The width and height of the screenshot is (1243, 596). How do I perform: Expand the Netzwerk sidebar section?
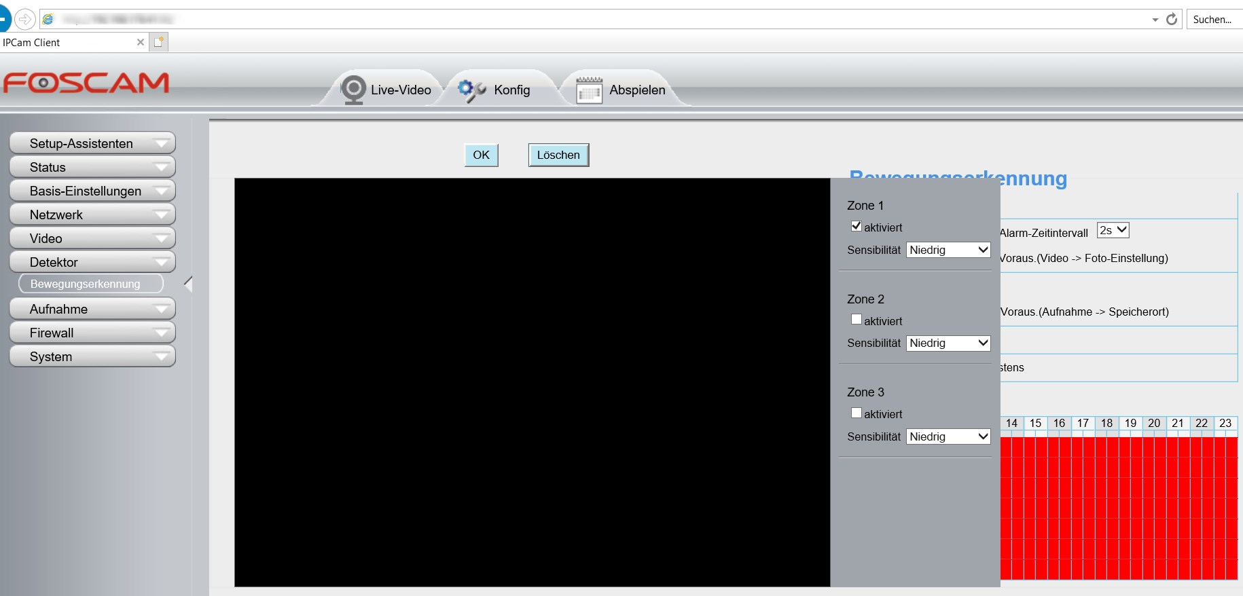(92, 215)
